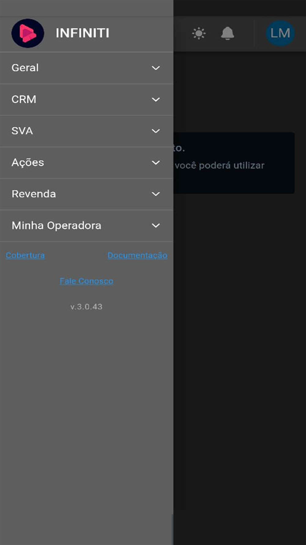The image size is (306, 545).
Task: Expand the CRM chevron arrow
Action: pyautogui.click(x=156, y=100)
